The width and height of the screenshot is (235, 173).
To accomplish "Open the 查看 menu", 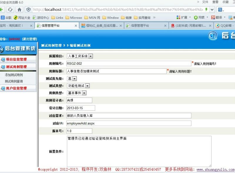I will pos(215,2).
